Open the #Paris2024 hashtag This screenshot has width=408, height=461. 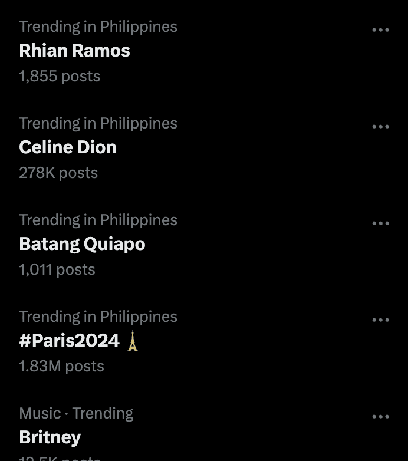(69, 341)
